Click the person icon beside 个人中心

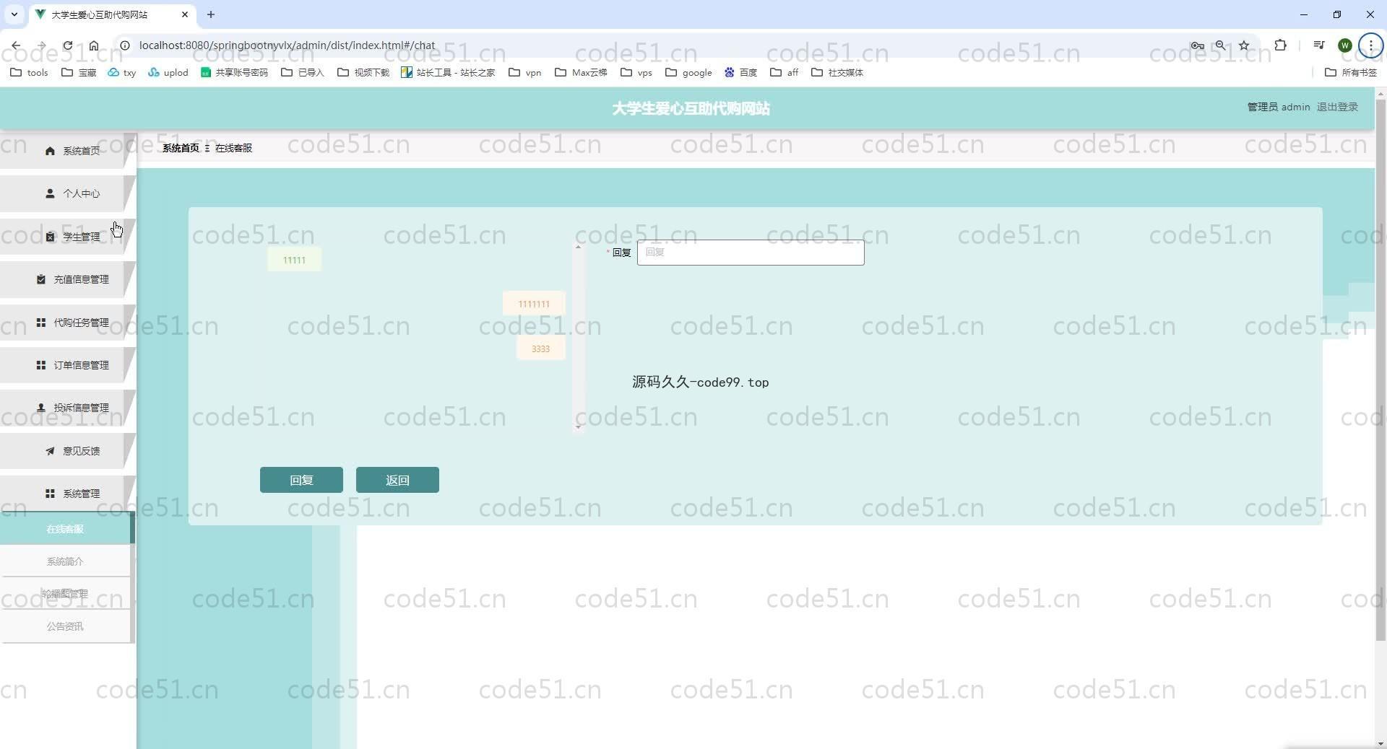pos(50,193)
